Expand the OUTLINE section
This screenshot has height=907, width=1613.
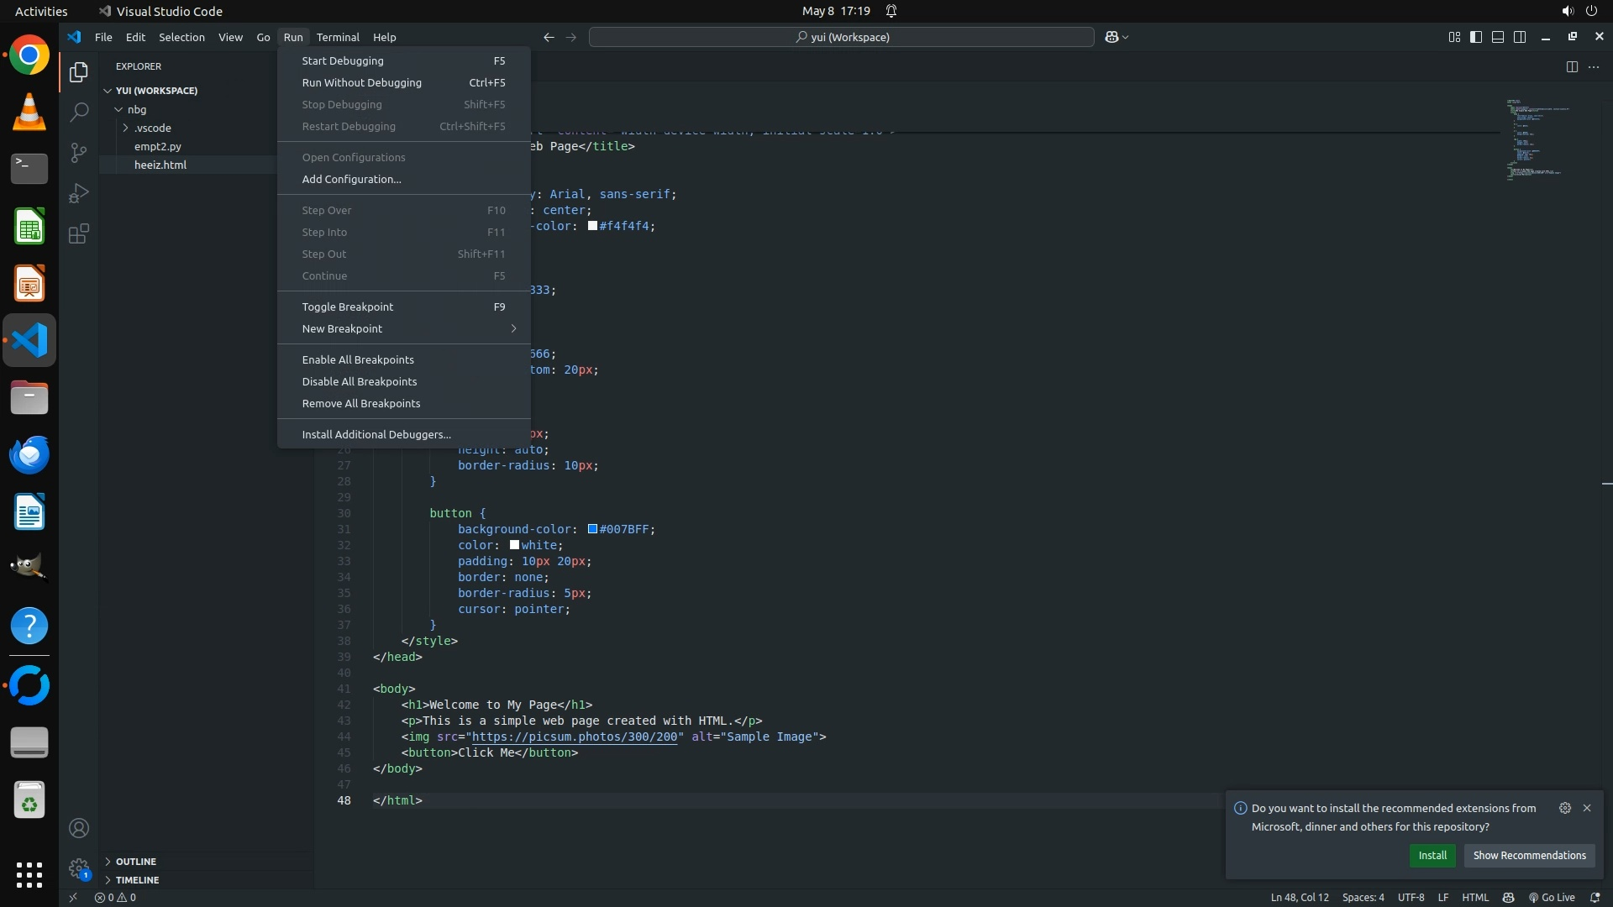(135, 861)
